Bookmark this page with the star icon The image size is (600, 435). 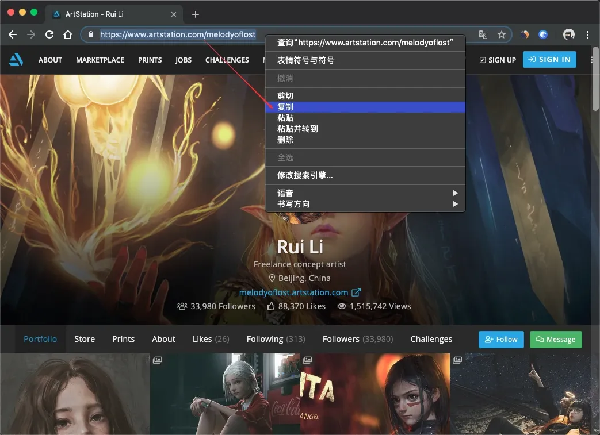[501, 35]
